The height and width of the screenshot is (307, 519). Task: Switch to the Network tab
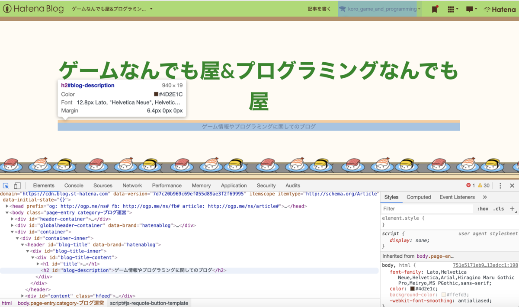click(x=132, y=185)
